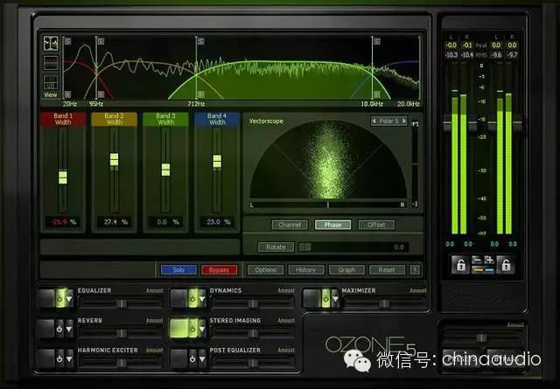The width and height of the screenshot is (560, 389).
Task: Open the Equalizer preset dropdown arrow
Action: point(69,299)
